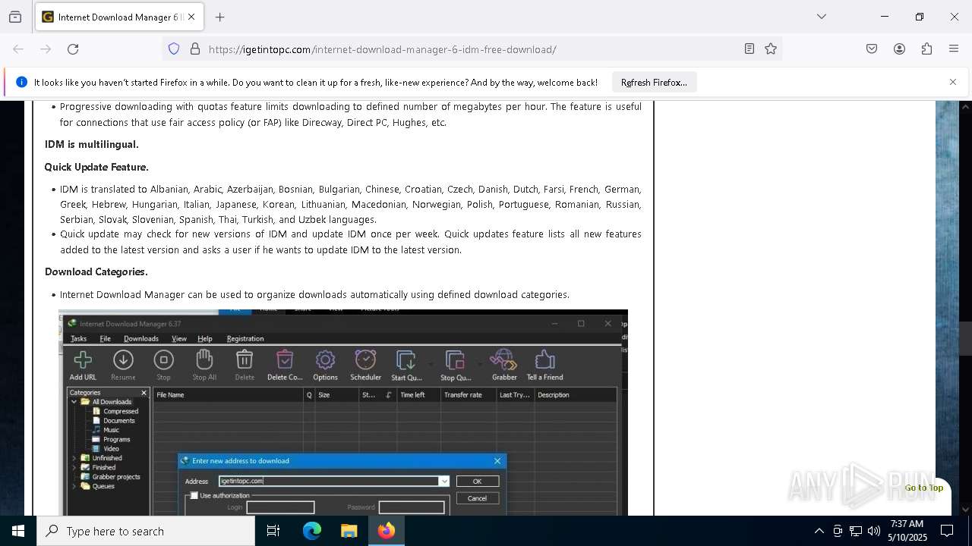Screen dimensions: 972x546
Task: Open Help menu in IDM screenshot
Action: [x=205, y=338]
